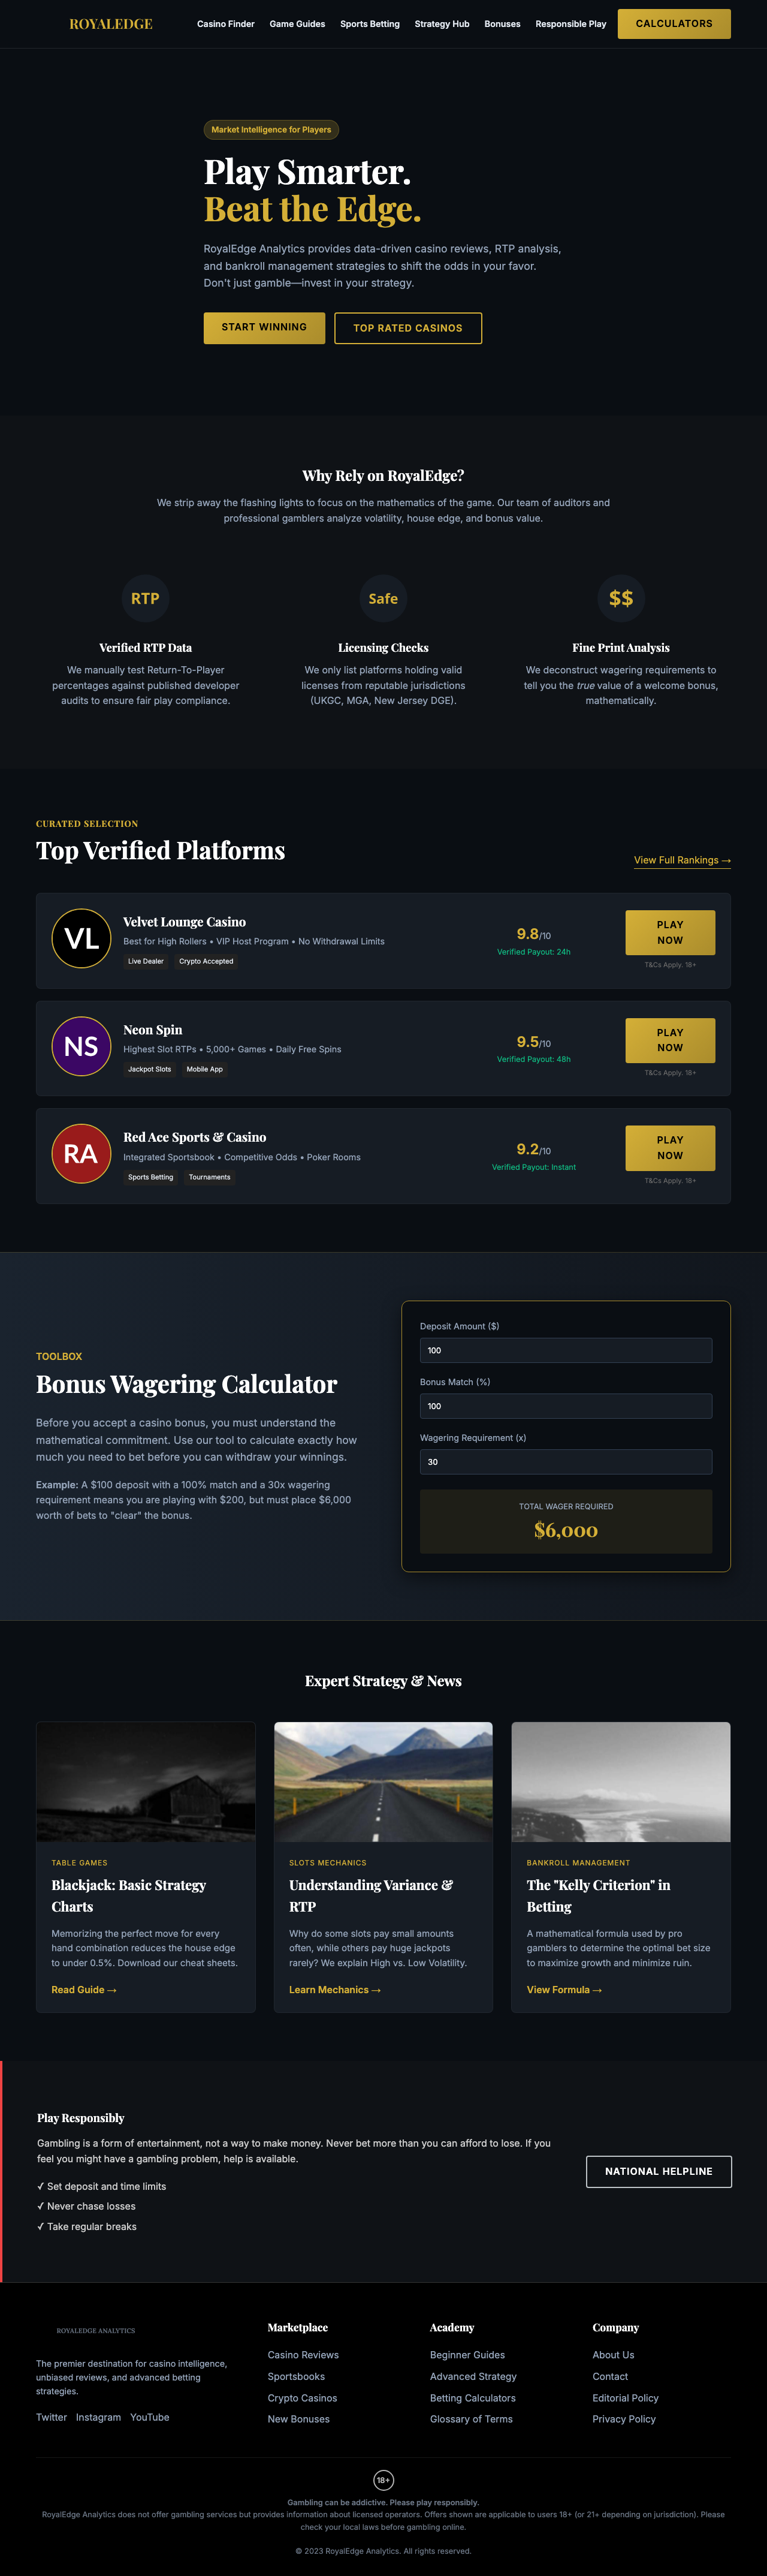The image size is (767, 2576).
Task: Open the Casino Finder menu
Action: pos(226,23)
